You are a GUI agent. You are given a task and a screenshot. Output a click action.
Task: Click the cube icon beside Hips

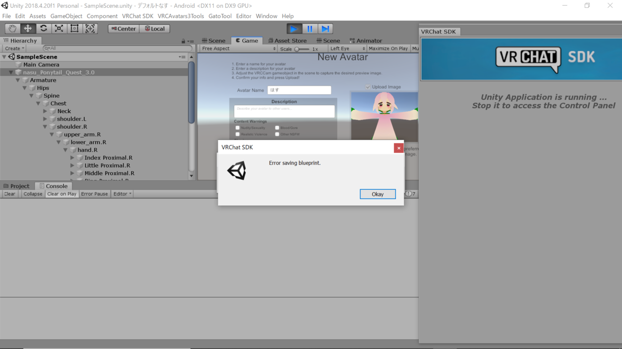click(x=32, y=88)
